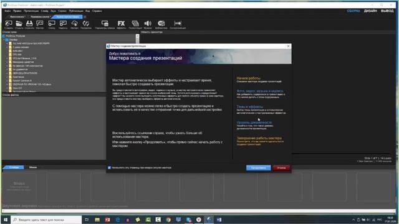Image resolution: width=399 pixels, height=224 pixels.
Task: Open the Завершение работы мастера link
Action: coord(259,138)
